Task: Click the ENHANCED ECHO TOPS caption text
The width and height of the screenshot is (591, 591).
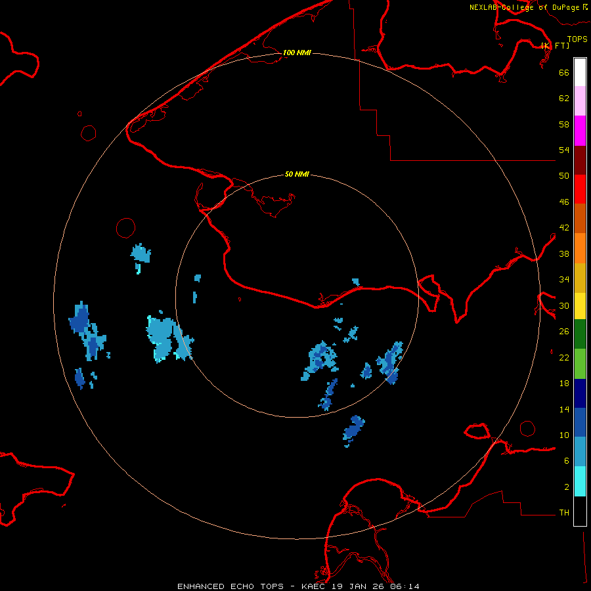Action: click(x=230, y=586)
